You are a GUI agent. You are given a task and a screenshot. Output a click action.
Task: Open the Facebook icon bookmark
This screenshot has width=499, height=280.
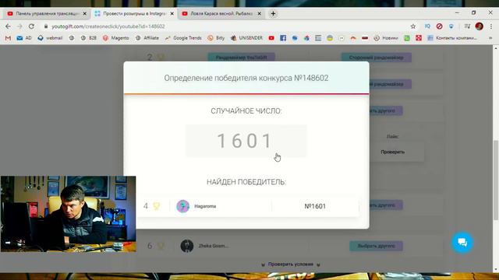(283, 38)
